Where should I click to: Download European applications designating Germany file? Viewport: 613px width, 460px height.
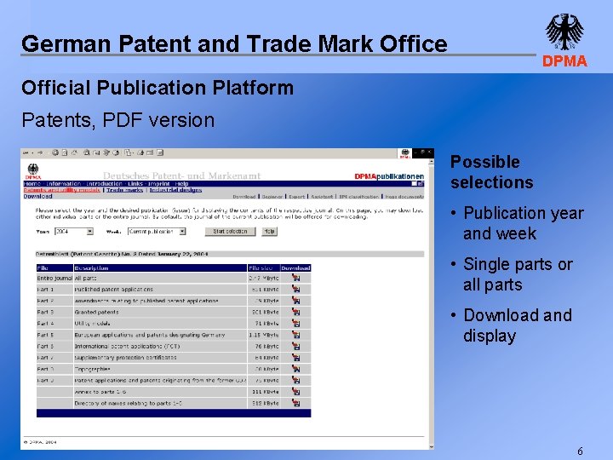(295, 335)
